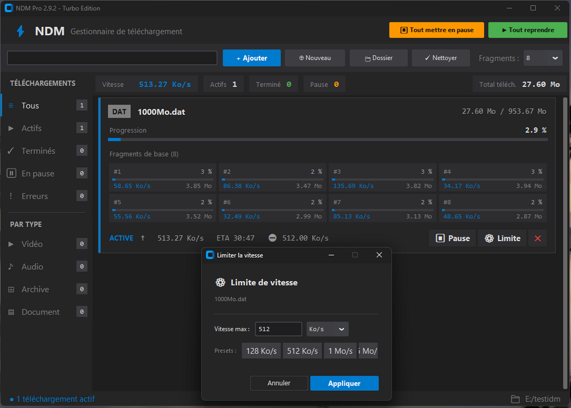Choose the 1 Mo/s preset
This screenshot has height=408, width=571.
[x=340, y=351]
